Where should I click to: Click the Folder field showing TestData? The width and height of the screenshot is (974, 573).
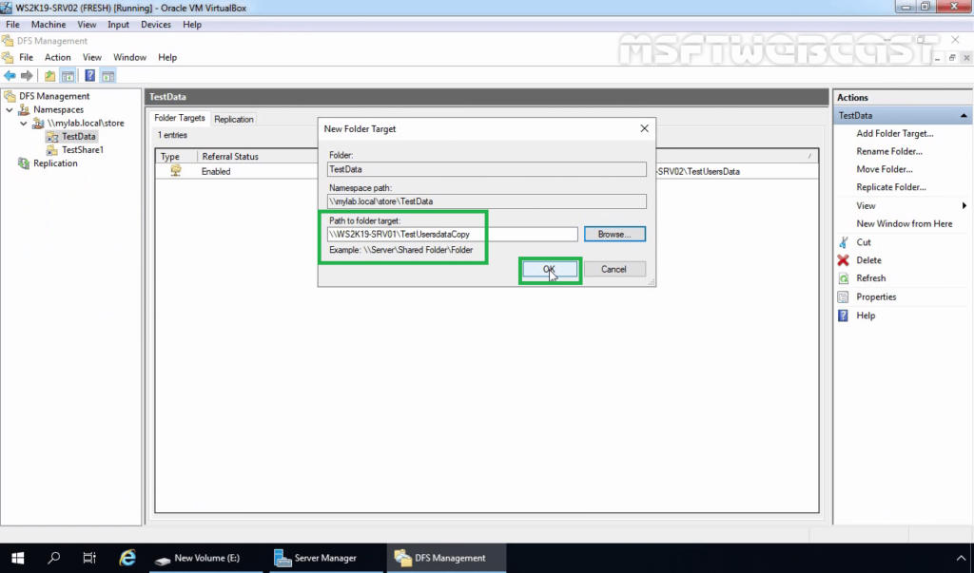[x=486, y=169]
